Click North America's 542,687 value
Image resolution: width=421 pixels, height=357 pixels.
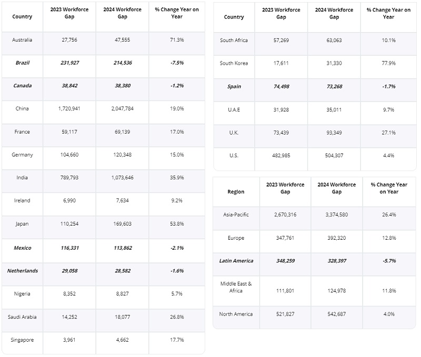[337, 314]
